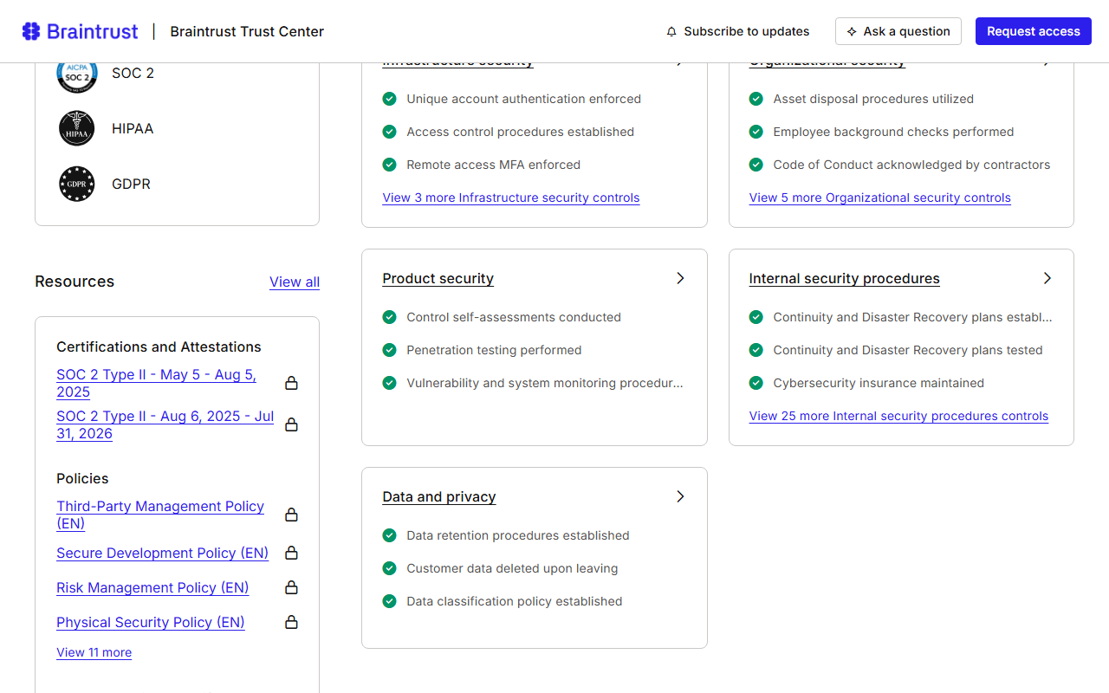The height and width of the screenshot is (693, 1109).
Task: Open View all resources link
Action: pyautogui.click(x=295, y=282)
